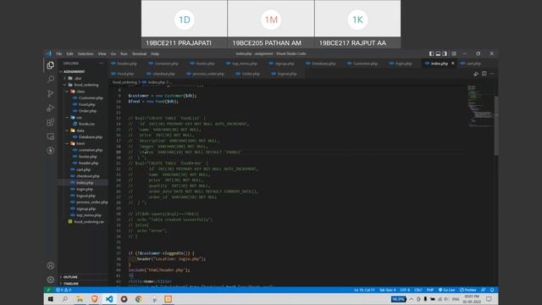Image resolution: width=542 pixels, height=305 pixels.
Task: Open the Search view in activity bar
Action: coord(51,79)
